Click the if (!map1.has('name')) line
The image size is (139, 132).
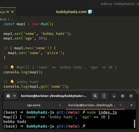click(30, 48)
